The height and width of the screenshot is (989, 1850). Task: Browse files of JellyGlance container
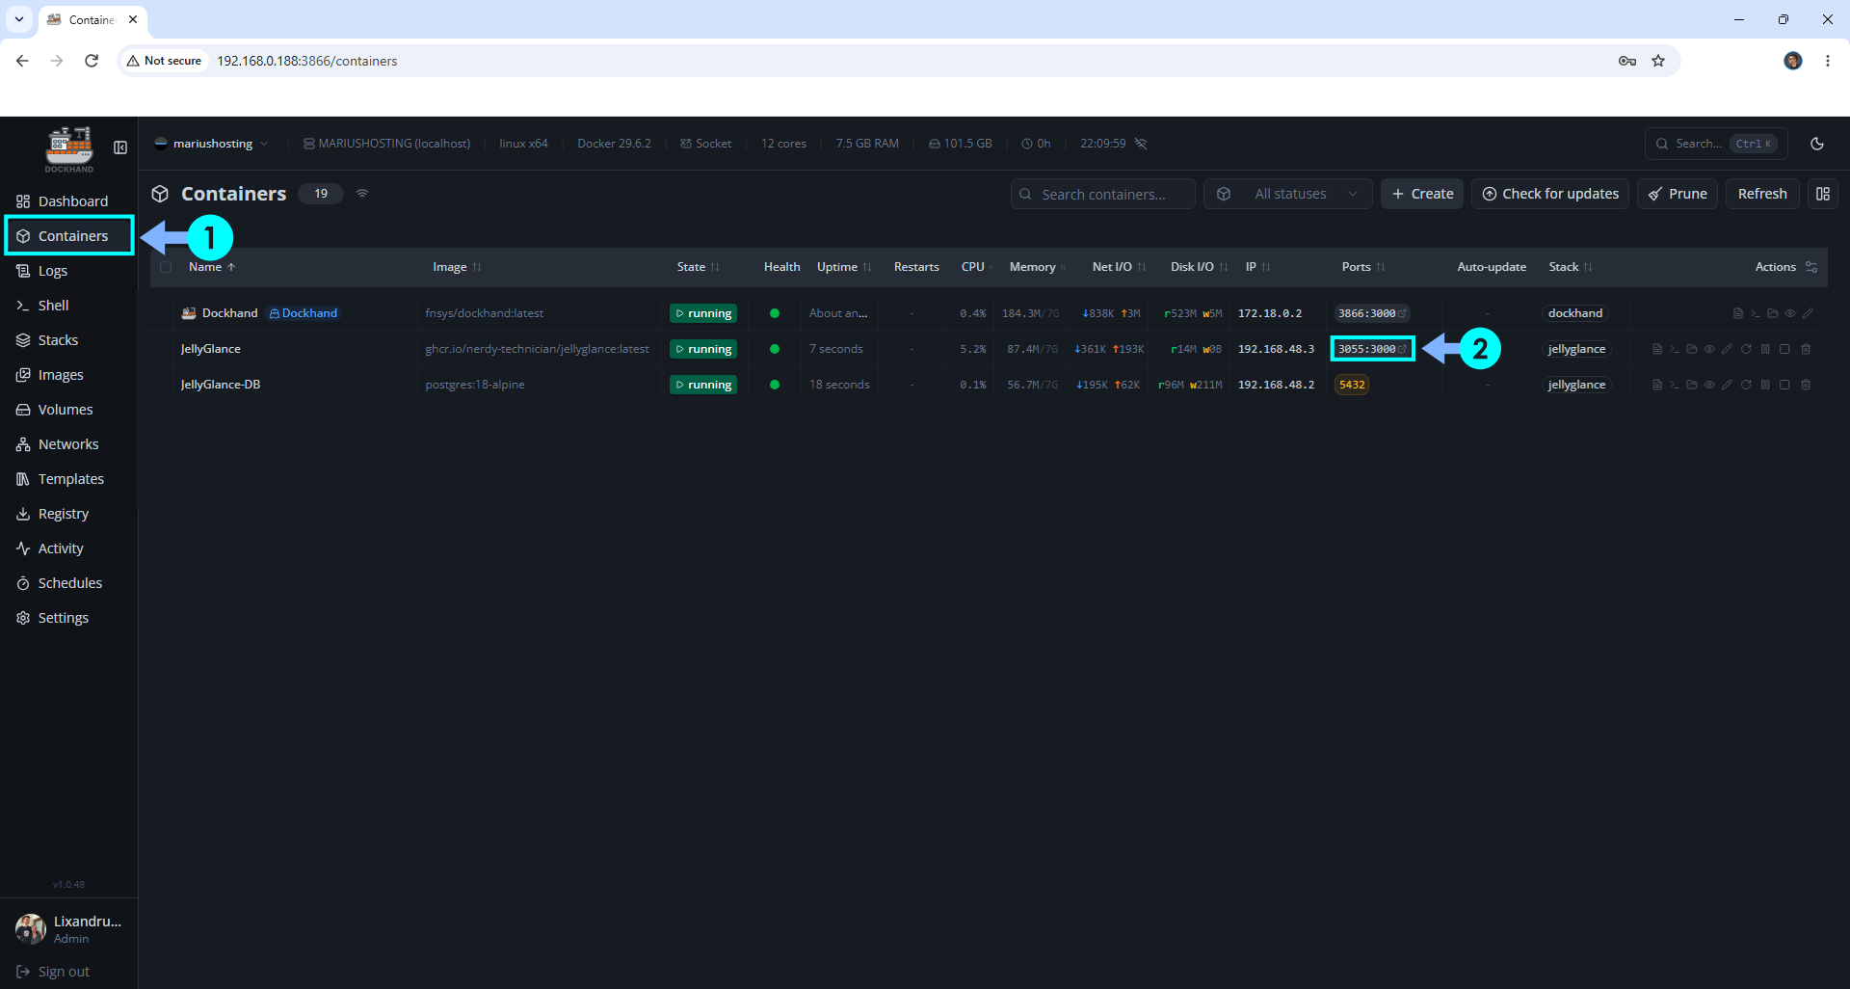[1692, 349]
